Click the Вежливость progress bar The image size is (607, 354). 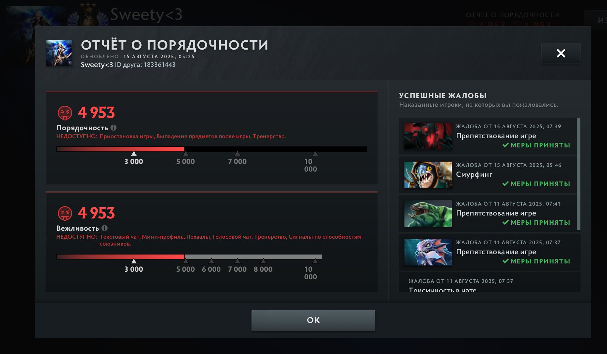[x=189, y=257]
